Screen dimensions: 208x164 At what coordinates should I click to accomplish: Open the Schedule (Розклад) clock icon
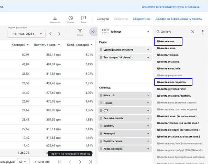(x=70, y=18)
